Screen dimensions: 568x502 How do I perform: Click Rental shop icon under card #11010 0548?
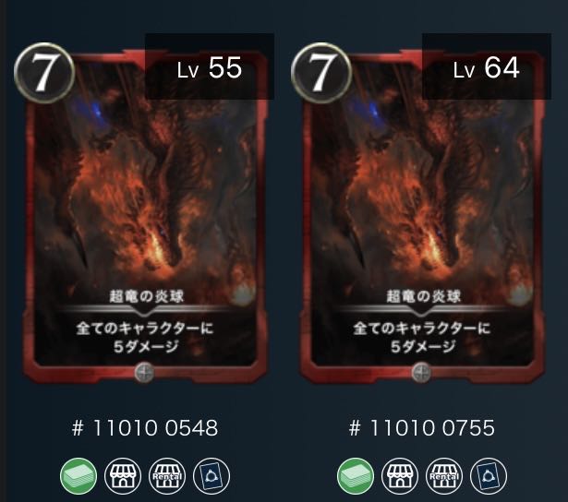167,476
